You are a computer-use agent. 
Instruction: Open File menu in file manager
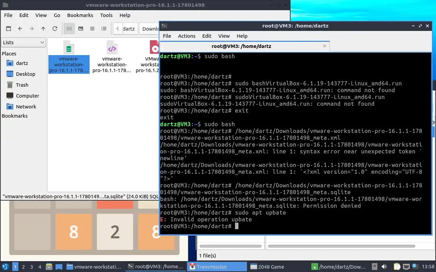pyautogui.click(x=8, y=15)
